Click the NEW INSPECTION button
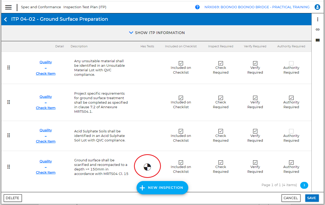The height and width of the screenshot is (205, 325). [162, 187]
